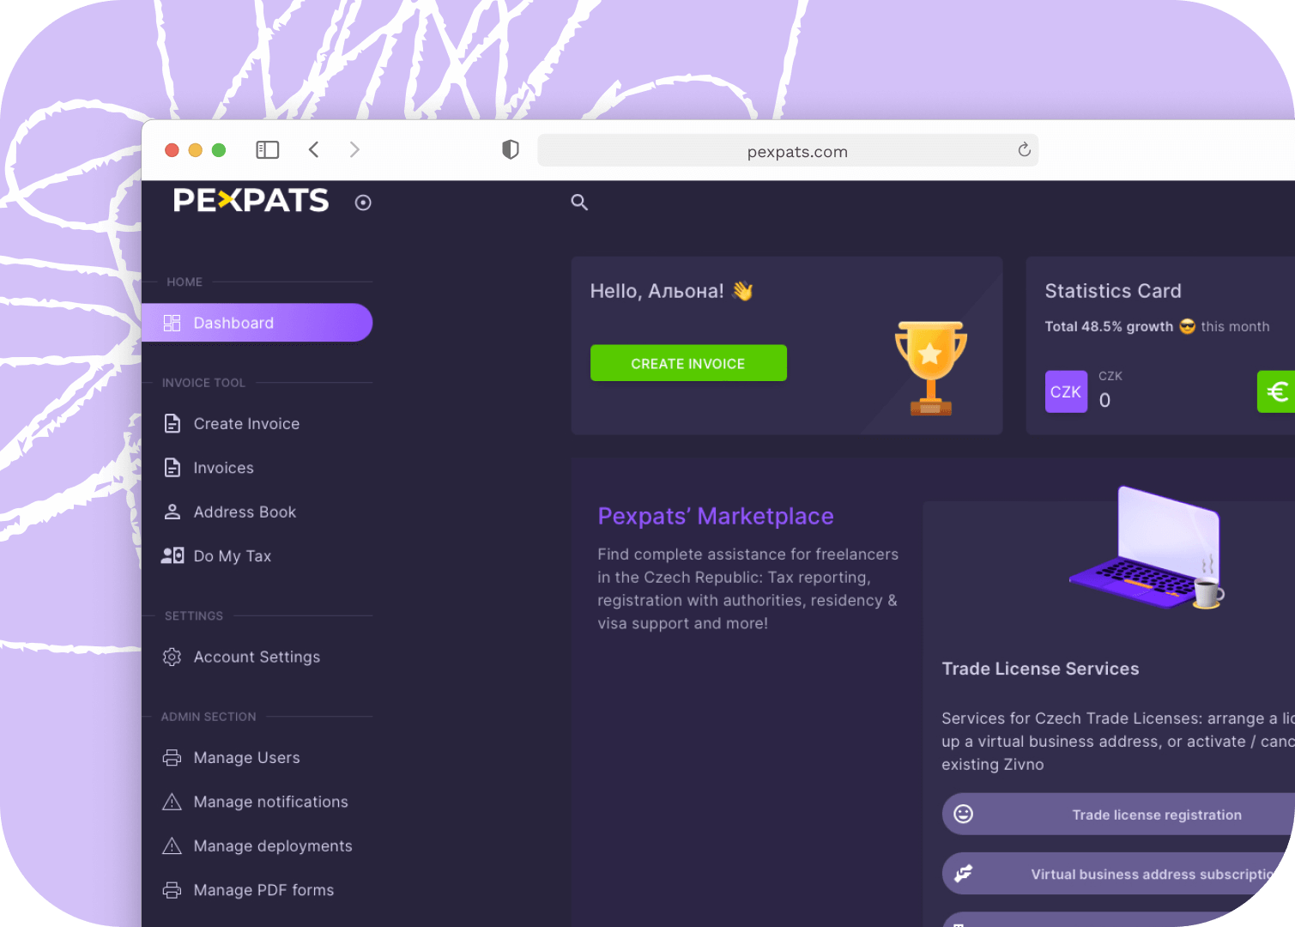Click the Manage notifications warning icon

point(172,802)
